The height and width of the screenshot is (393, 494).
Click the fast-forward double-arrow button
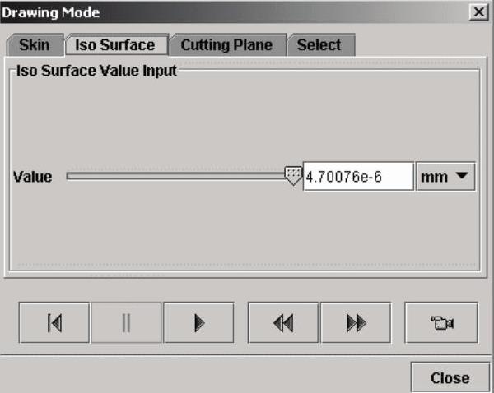click(356, 323)
